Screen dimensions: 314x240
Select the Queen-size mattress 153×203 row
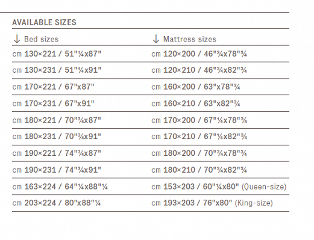[x=219, y=186]
